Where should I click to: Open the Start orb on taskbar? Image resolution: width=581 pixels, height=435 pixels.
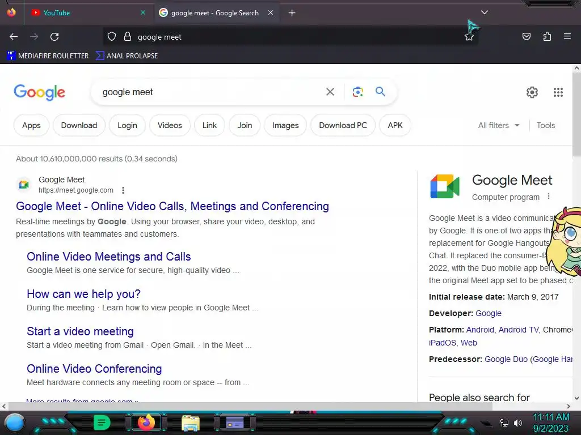pyautogui.click(x=15, y=423)
